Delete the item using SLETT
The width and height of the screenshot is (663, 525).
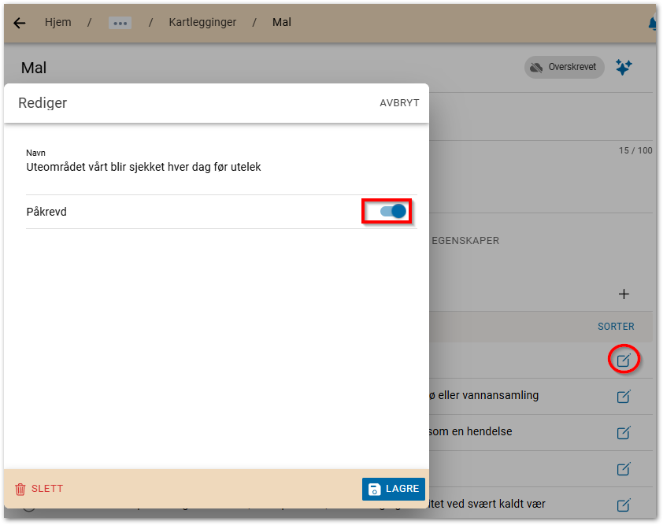pos(39,489)
